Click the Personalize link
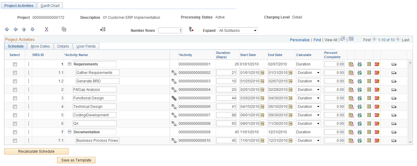417x166 pixels. (300, 40)
